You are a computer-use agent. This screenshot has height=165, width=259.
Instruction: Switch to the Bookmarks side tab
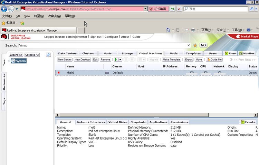pyautogui.click(x=4, y=82)
